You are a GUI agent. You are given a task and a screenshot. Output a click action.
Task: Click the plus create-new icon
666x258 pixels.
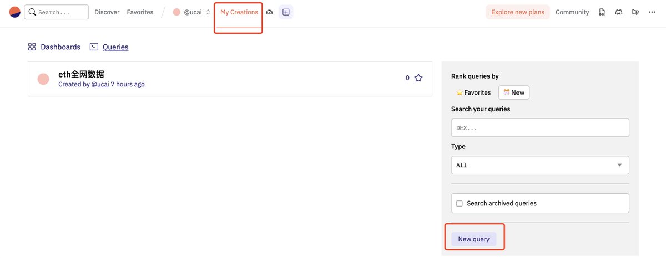[286, 12]
